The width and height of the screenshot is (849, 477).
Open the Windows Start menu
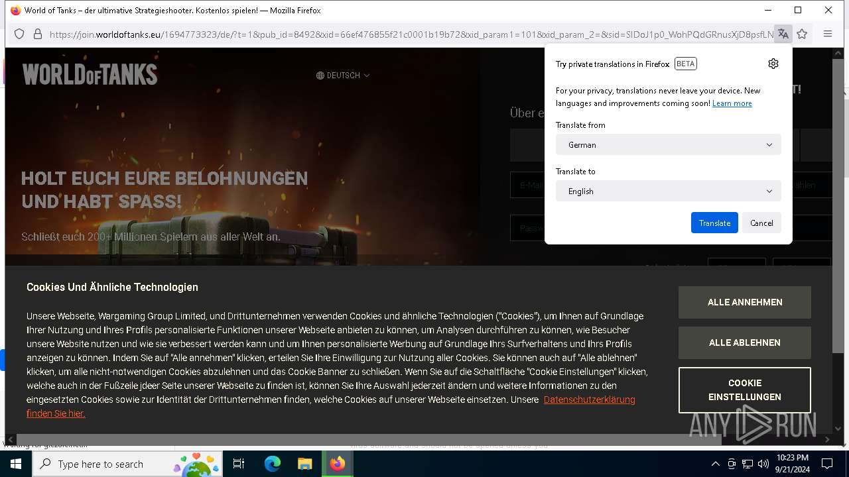[x=16, y=464]
